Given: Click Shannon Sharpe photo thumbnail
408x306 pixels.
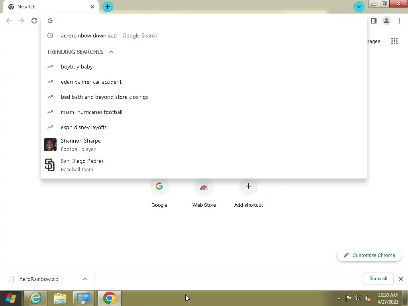Looking at the screenshot, I should click(50, 145).
